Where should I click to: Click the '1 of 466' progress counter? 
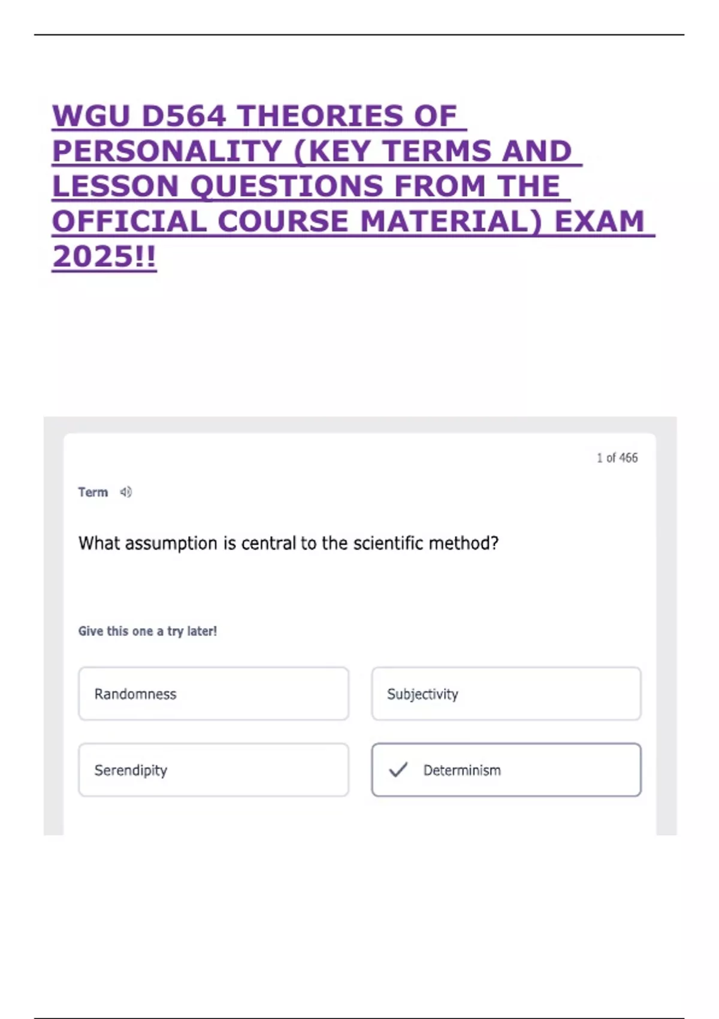click(x=617, y=457)
